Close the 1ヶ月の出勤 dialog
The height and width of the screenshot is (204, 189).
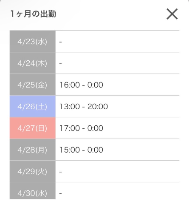click(x=172, y=14)
